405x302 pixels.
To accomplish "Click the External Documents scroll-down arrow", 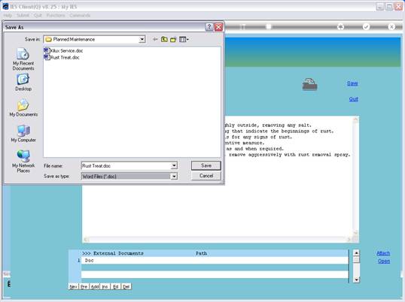I will (356, 279).
